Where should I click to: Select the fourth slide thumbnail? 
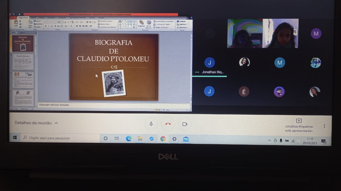coord(23,98)
